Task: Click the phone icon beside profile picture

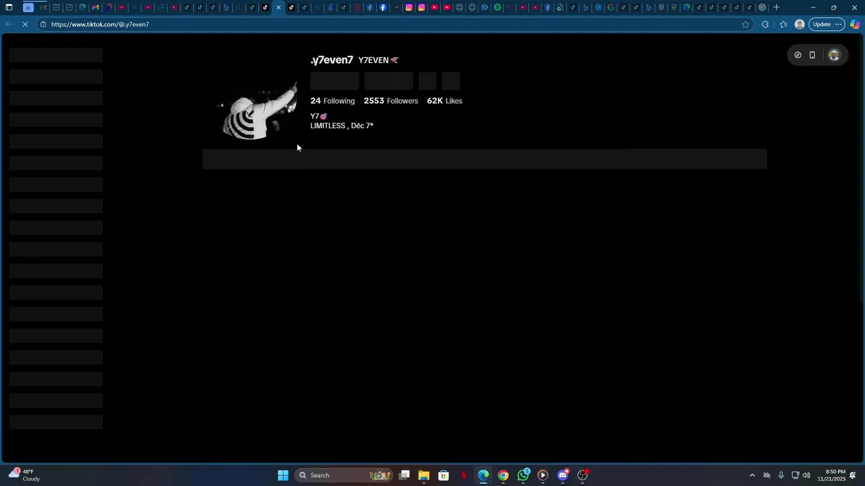Action: point(812,55)
